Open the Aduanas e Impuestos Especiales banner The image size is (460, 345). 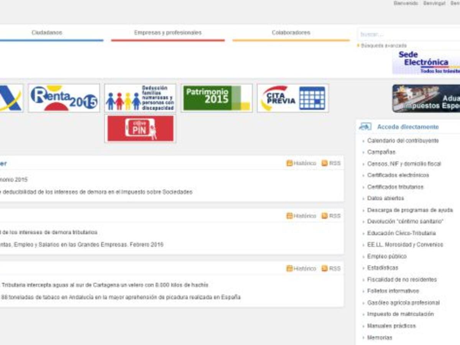(426, 99)
